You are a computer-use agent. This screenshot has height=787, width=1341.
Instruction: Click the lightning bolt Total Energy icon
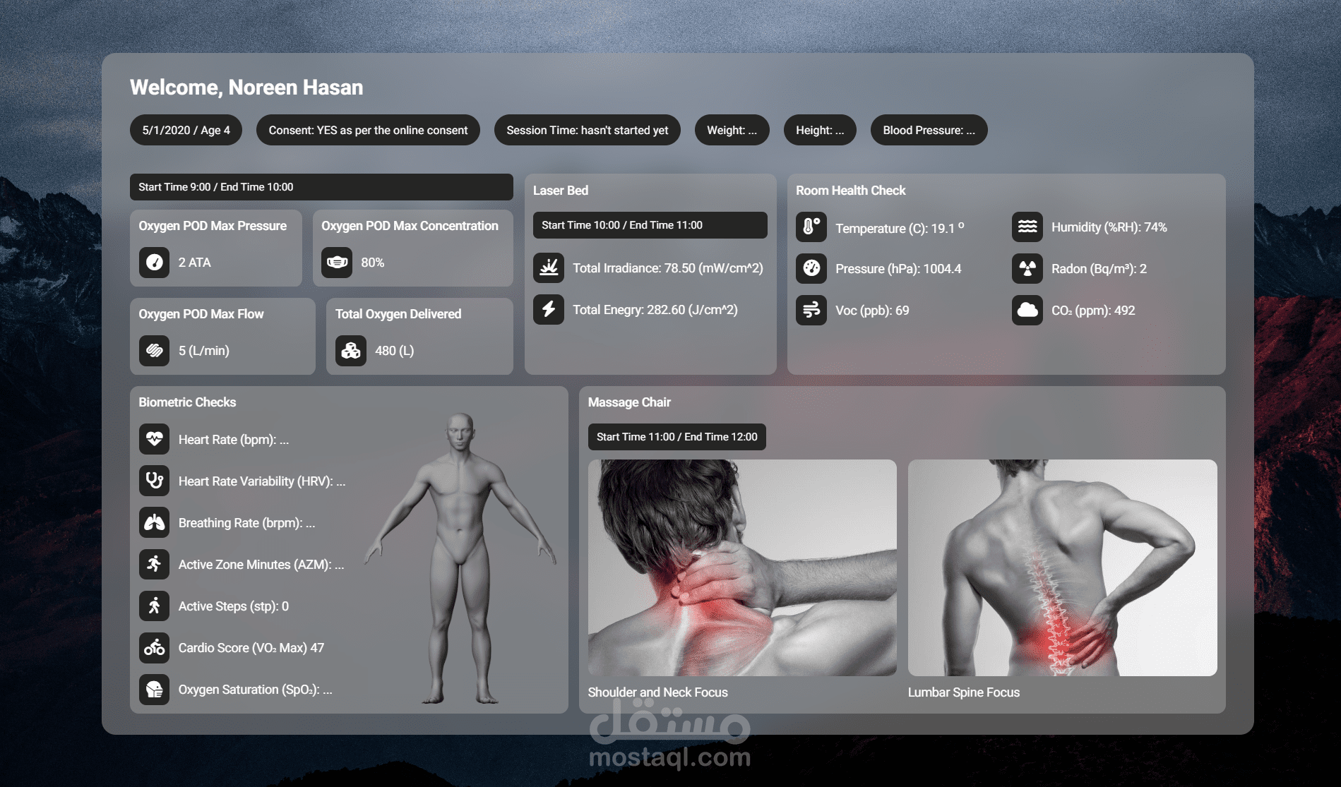pyautogui.click(x=549, y=310)
